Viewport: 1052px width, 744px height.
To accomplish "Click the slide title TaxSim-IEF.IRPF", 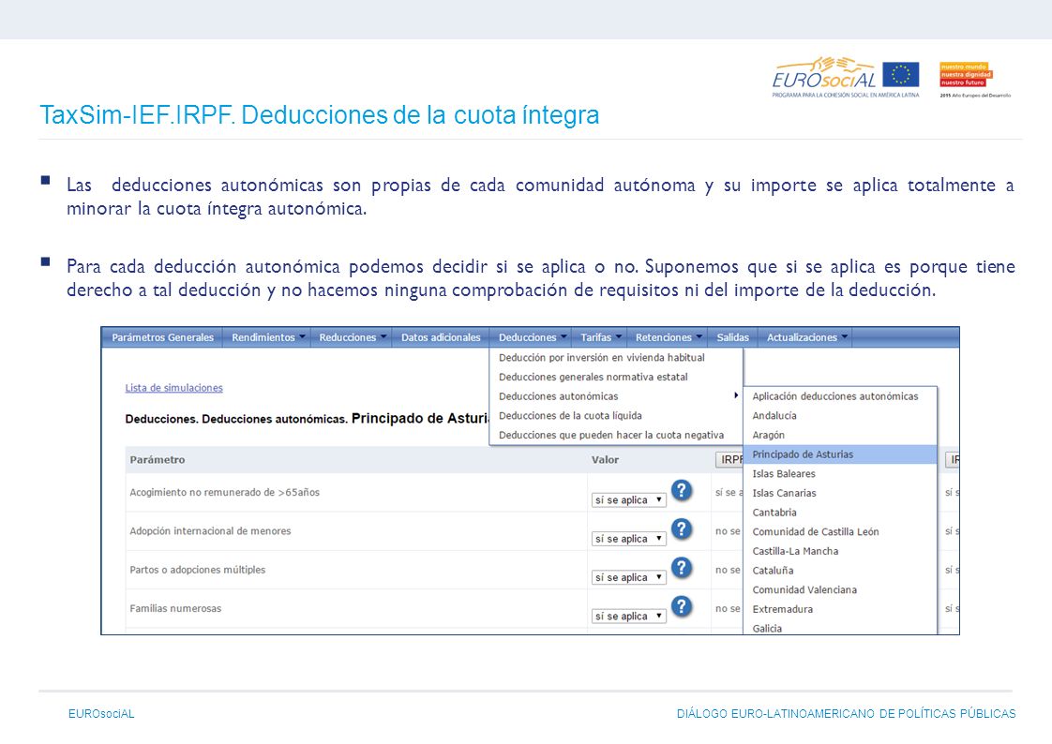I will click(320, 115).
